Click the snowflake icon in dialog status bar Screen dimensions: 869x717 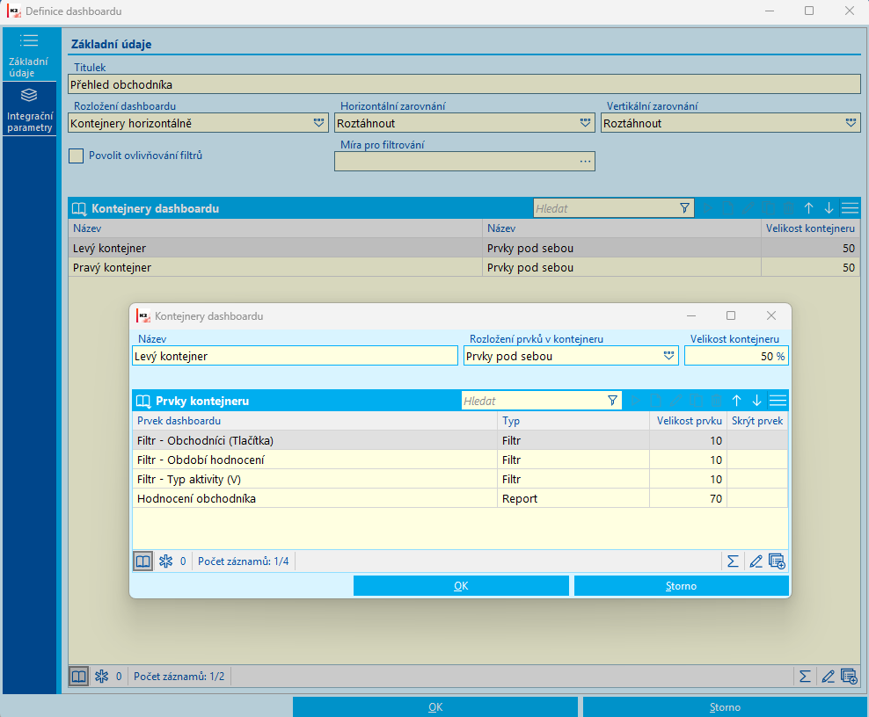[165, 561]
